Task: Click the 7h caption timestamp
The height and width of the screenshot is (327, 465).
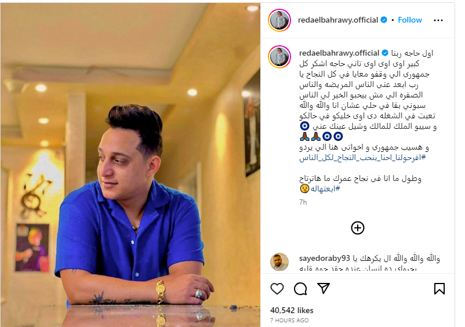Action: (x=303, y=202)
